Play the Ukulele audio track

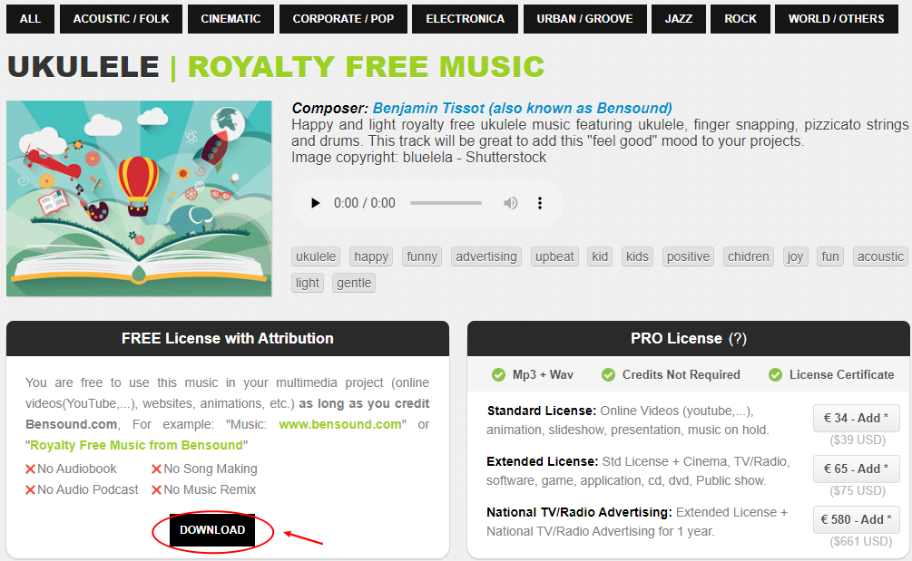[x=315, y=203]
